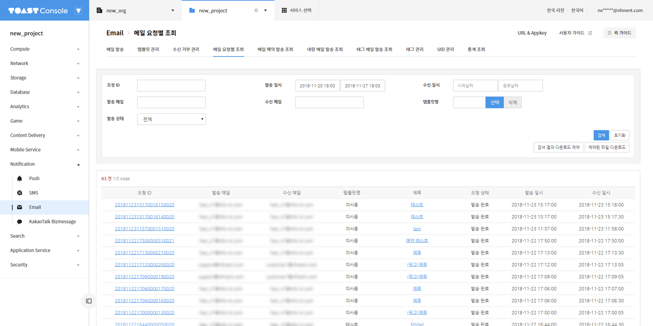The image size is (653, 326).
Task: Click the 삭제 template delete button
Action: point(513,102)
